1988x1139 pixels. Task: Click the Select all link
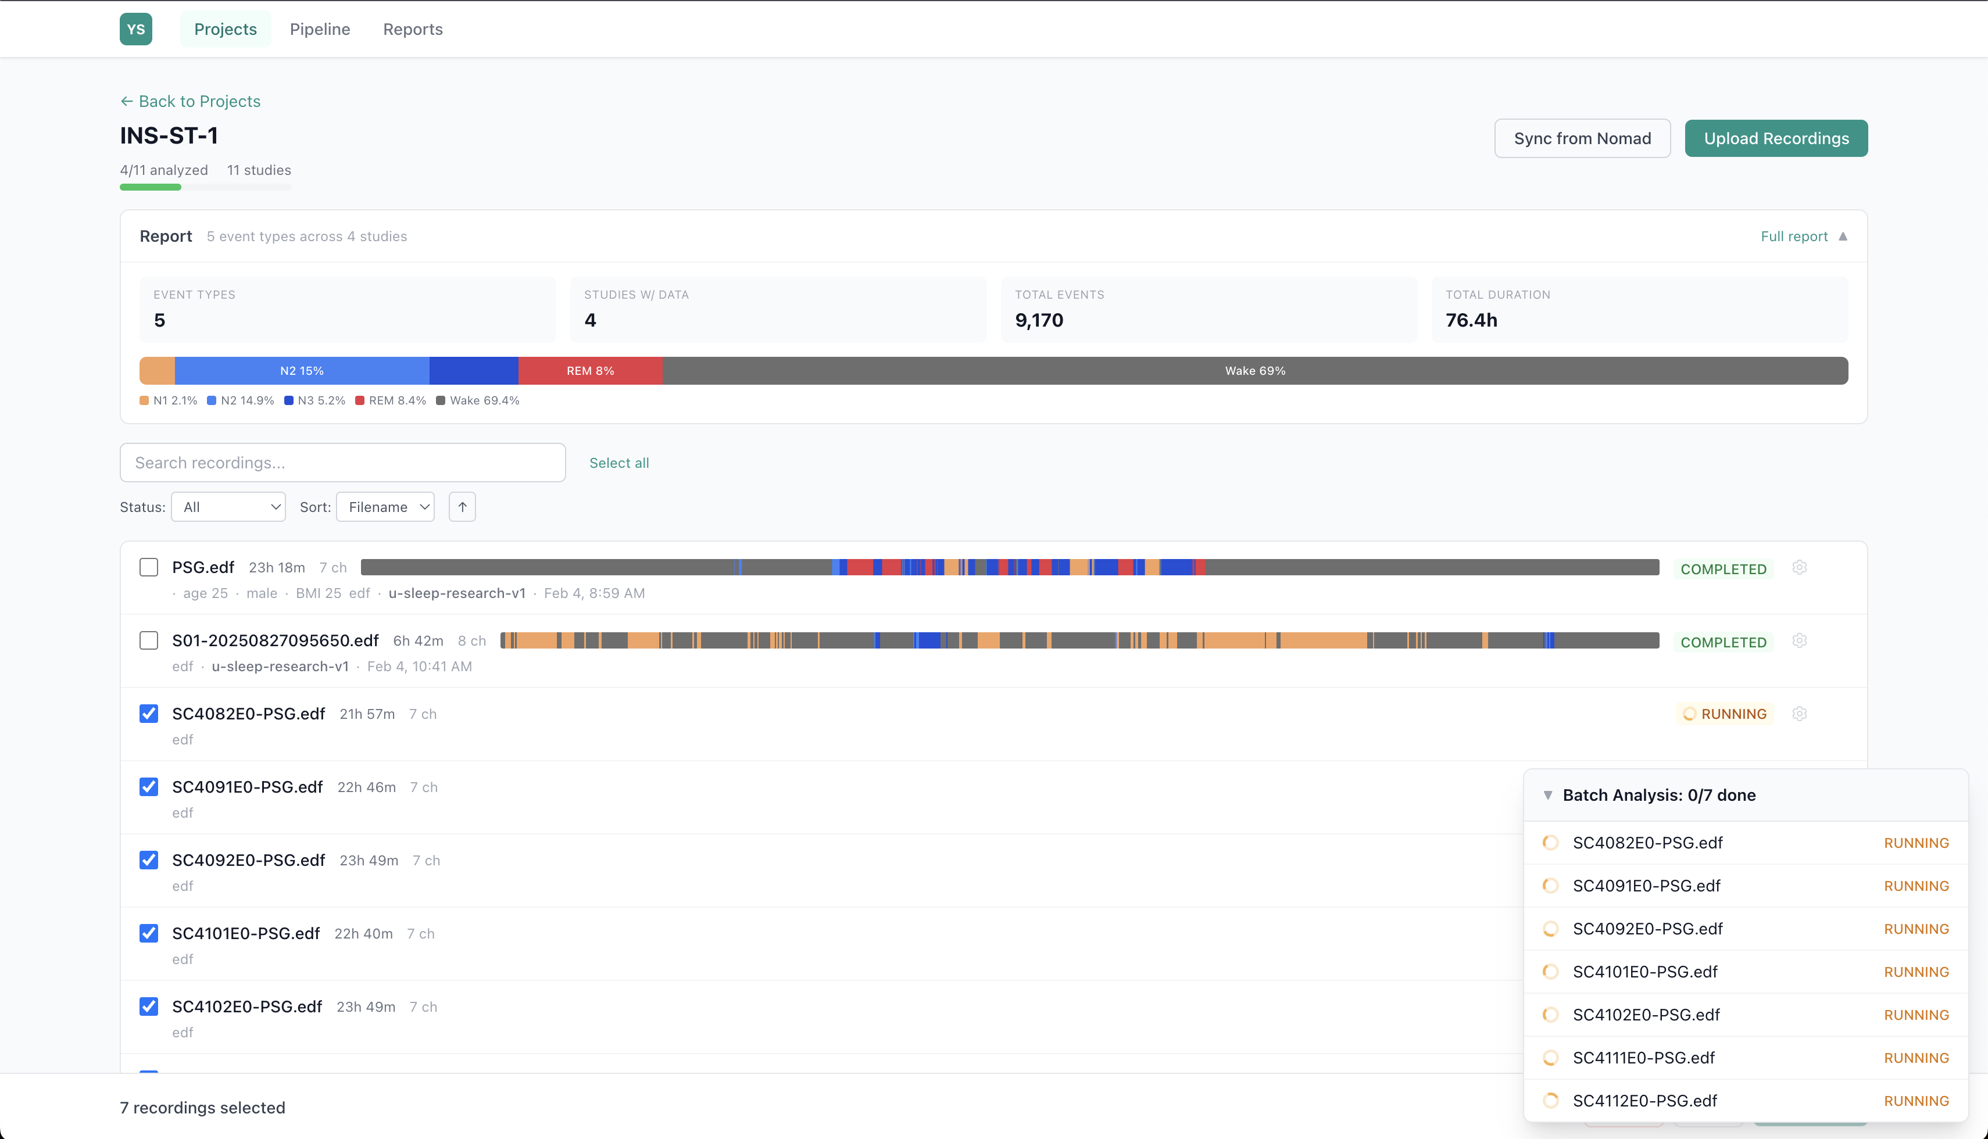pos(619,463)
